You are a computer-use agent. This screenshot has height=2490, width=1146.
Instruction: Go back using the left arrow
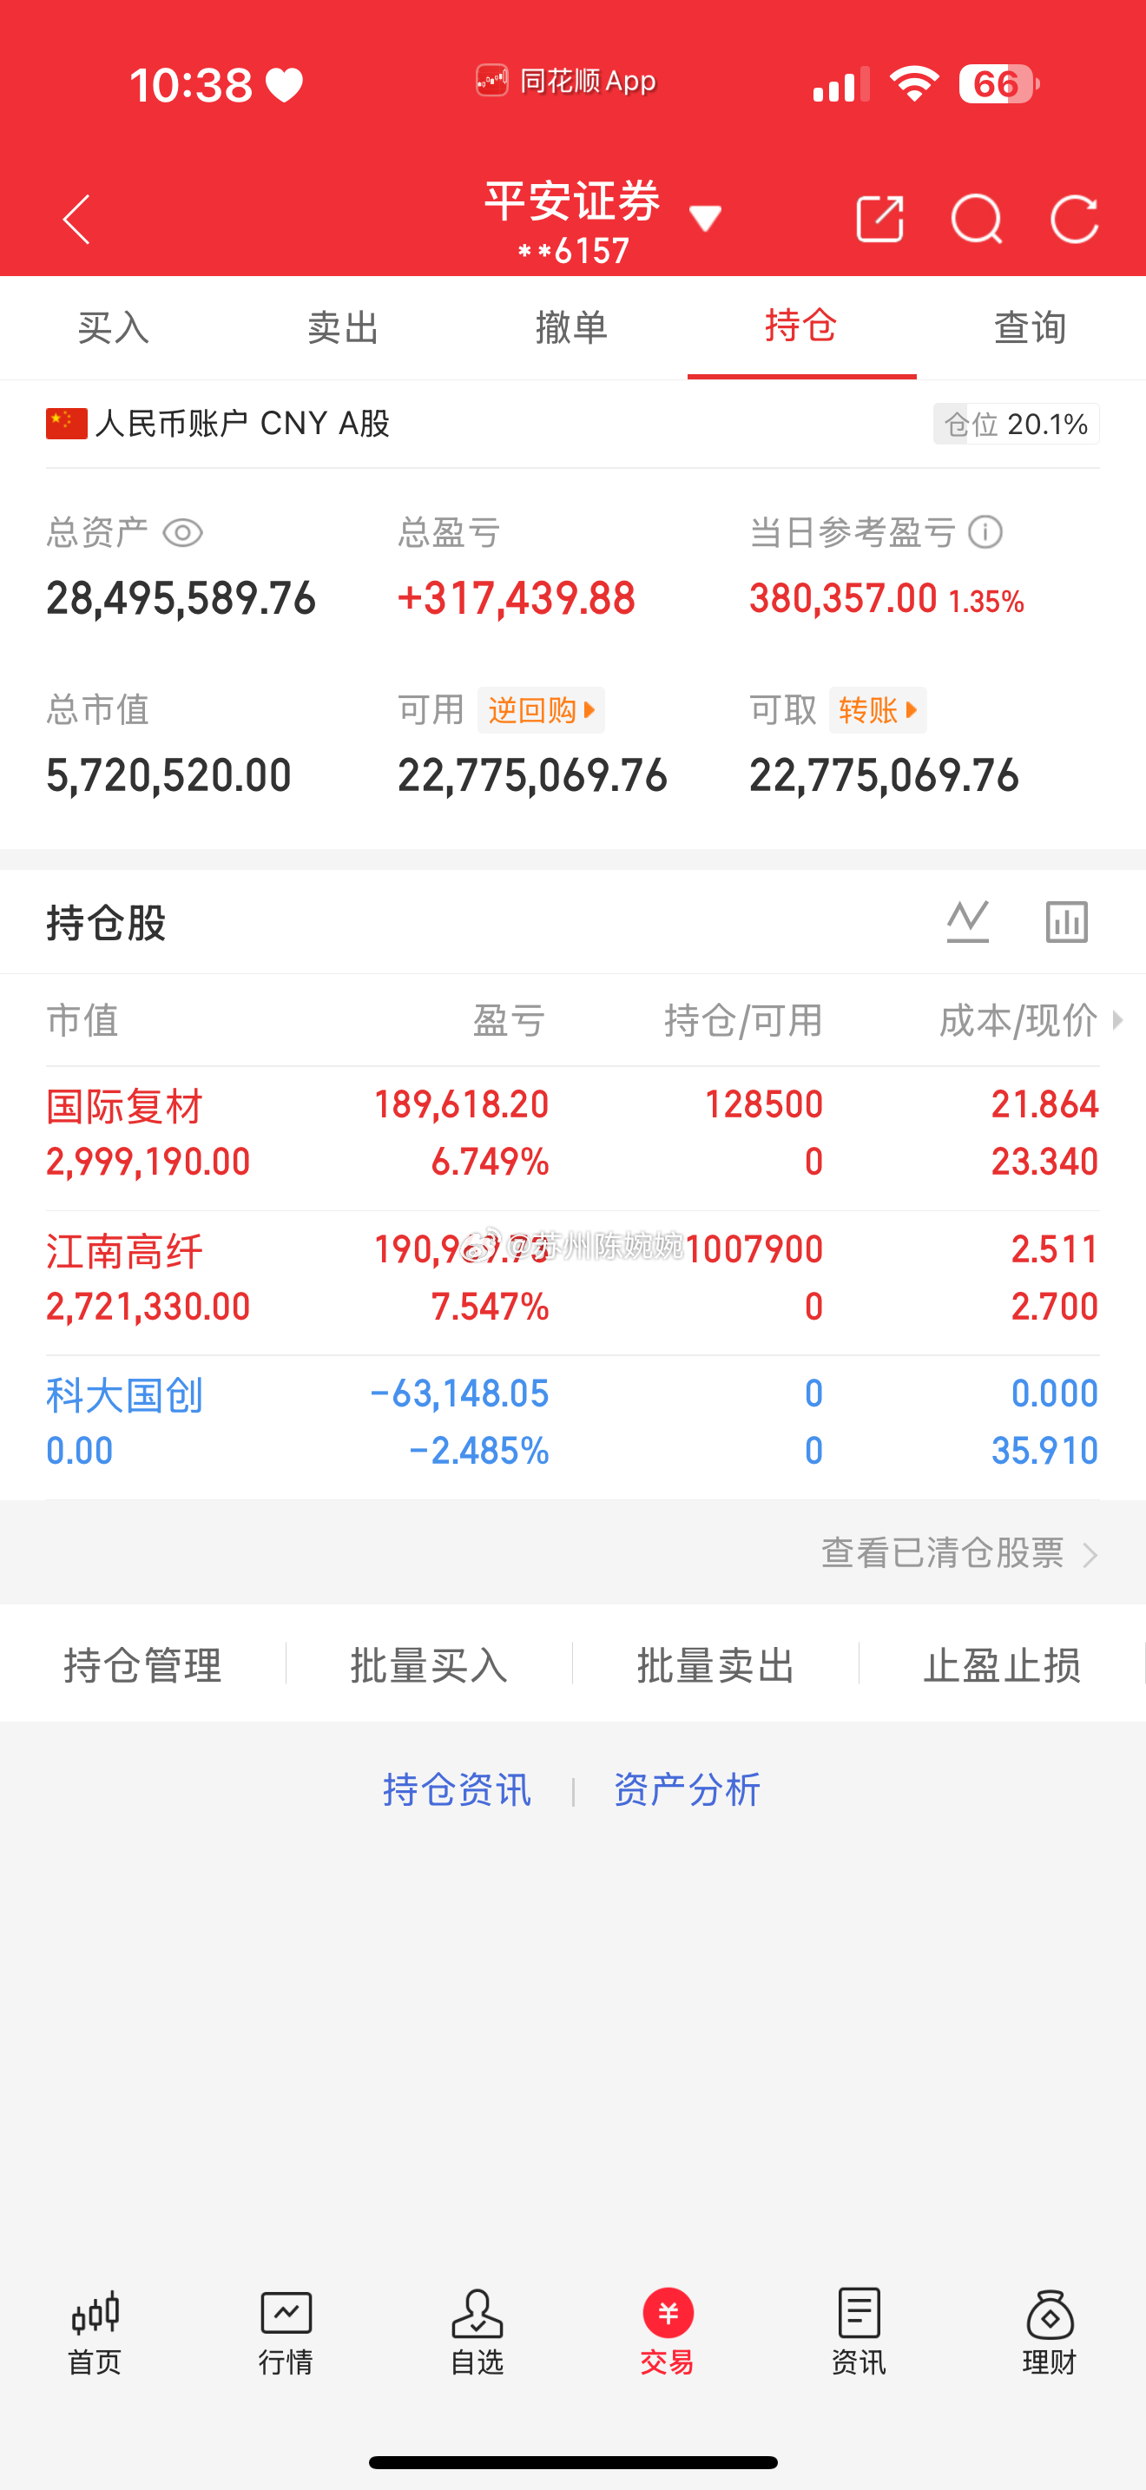[76, 220]
